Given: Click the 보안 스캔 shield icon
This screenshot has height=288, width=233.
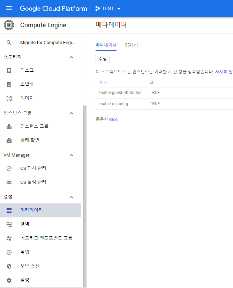Looking at the screenshot, I should (9, 266).
